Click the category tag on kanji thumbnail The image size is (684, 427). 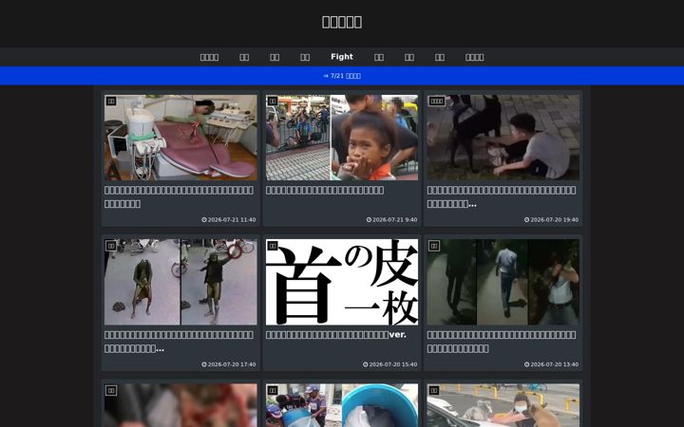click(273, 246)
